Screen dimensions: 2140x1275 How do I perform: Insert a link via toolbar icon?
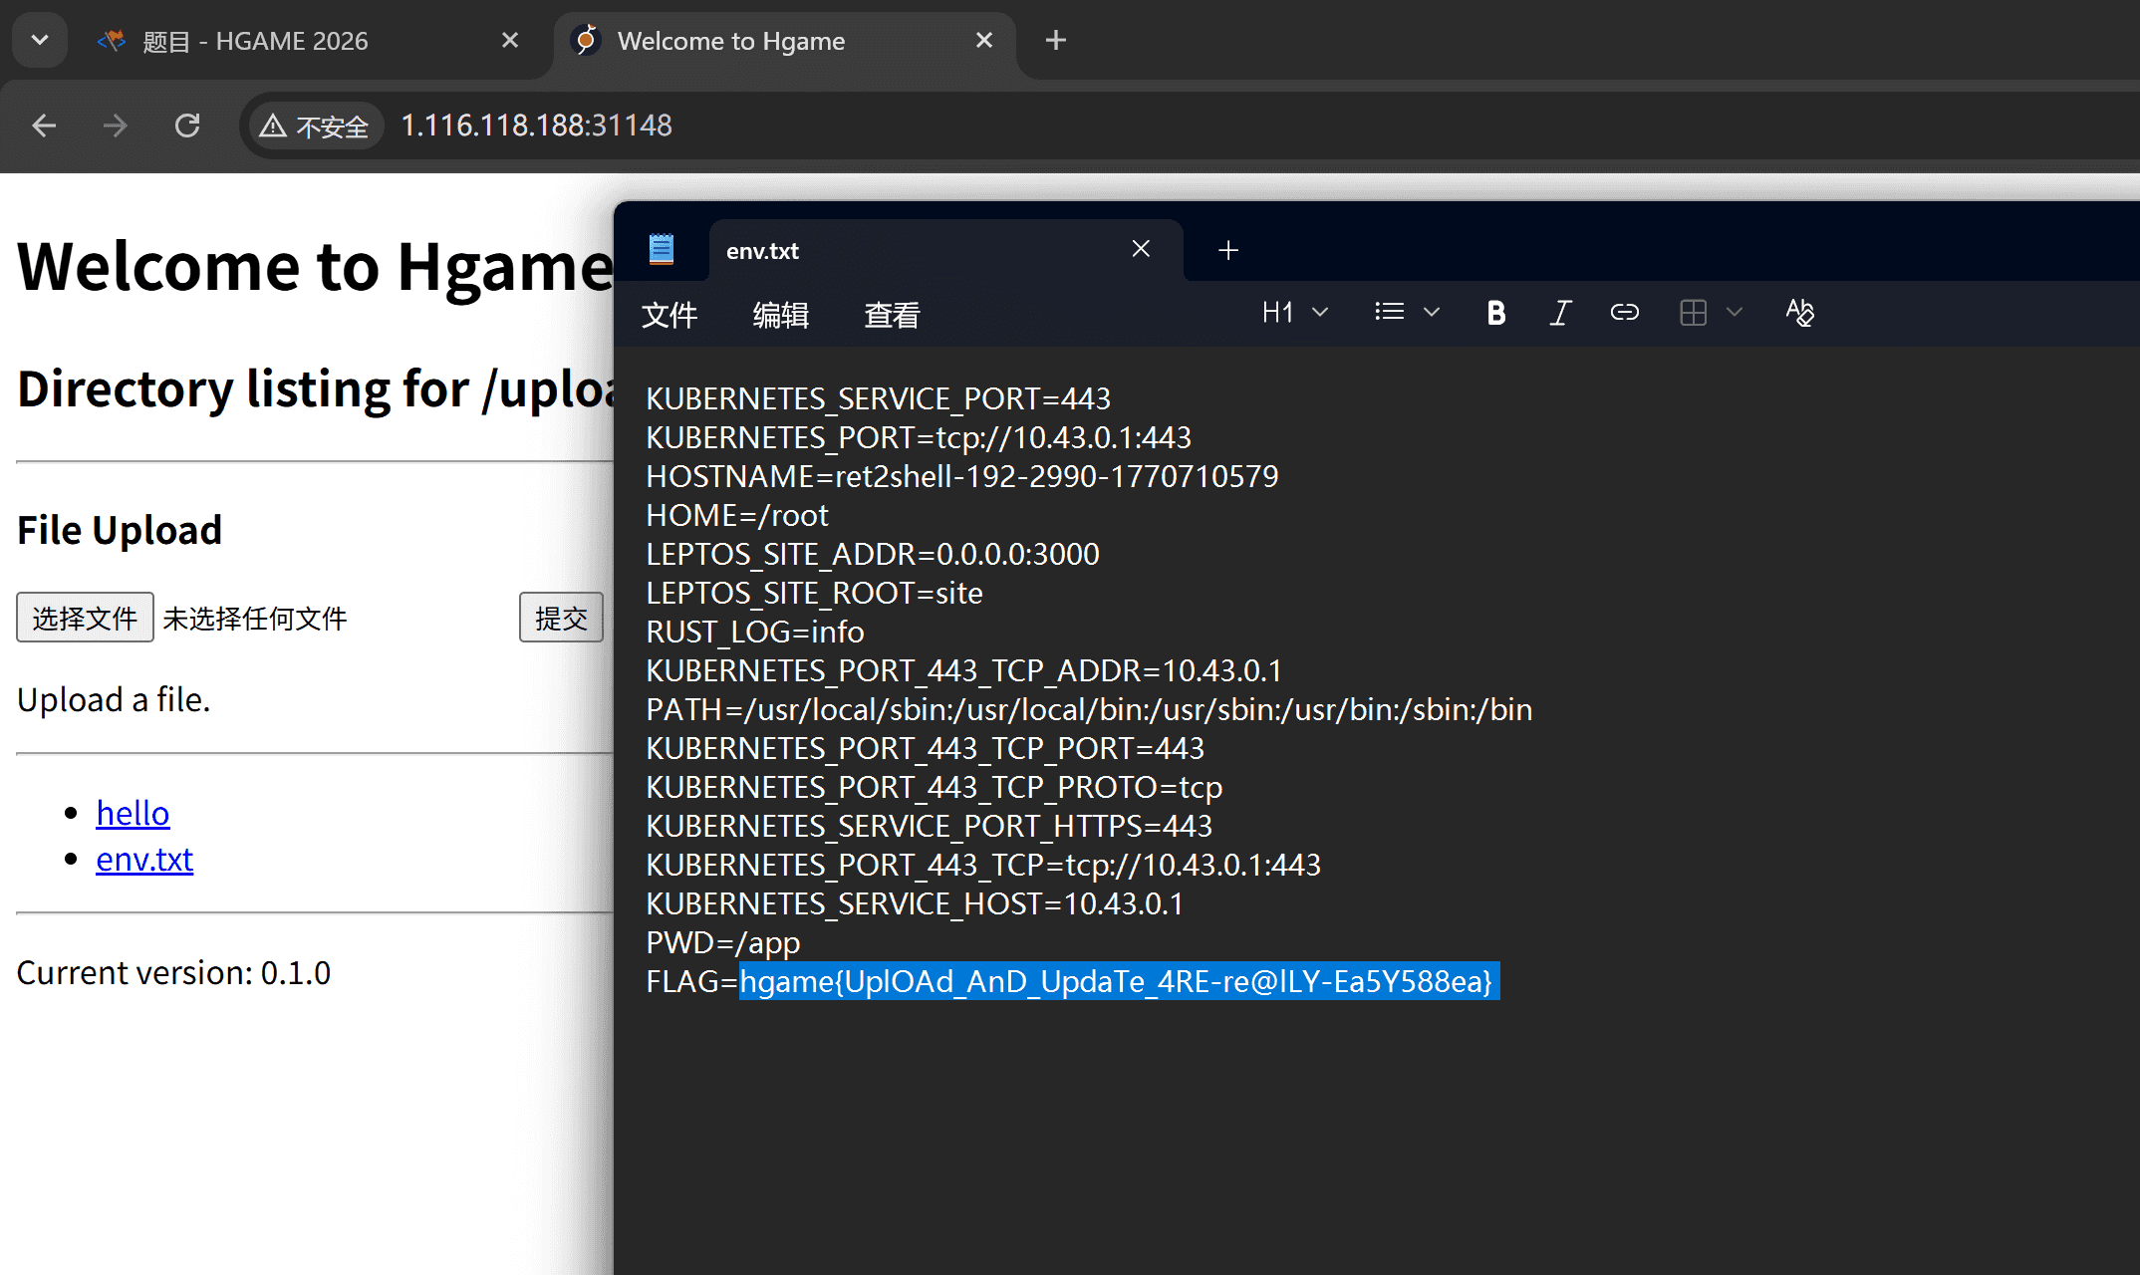tap(1624, 313)
